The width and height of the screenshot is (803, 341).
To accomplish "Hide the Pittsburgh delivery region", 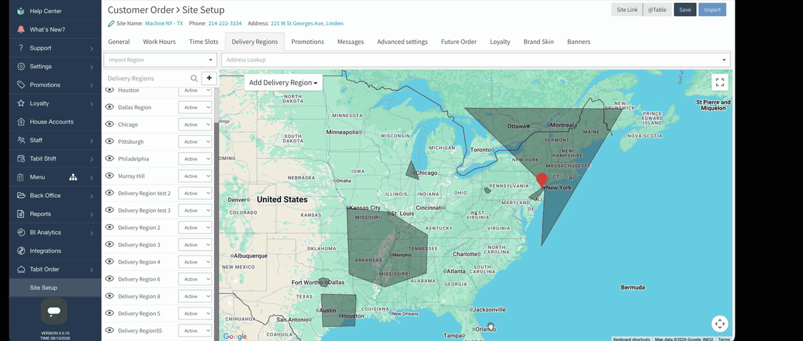I will click(x=110, y=142).
